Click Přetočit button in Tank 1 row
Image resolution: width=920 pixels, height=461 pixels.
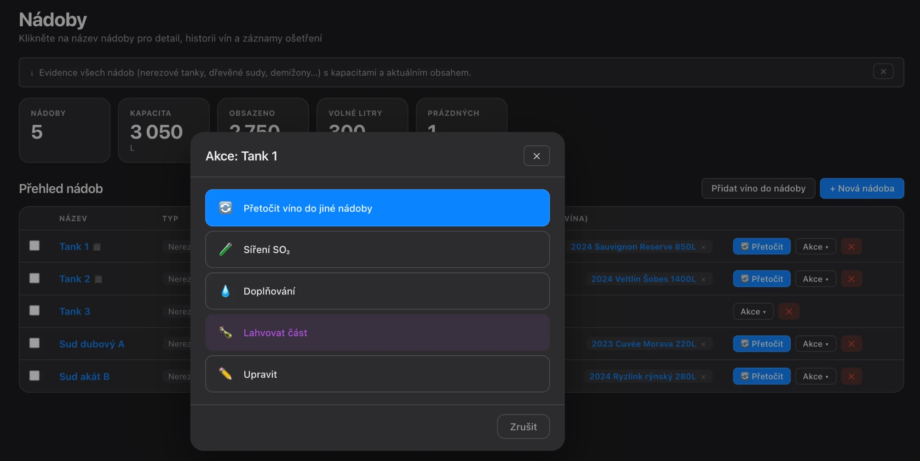pyautogui.click(x=762, y=247)
